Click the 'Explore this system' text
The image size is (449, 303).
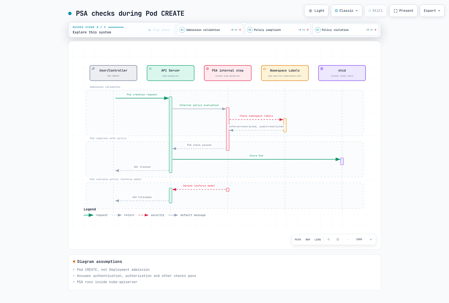92,32
